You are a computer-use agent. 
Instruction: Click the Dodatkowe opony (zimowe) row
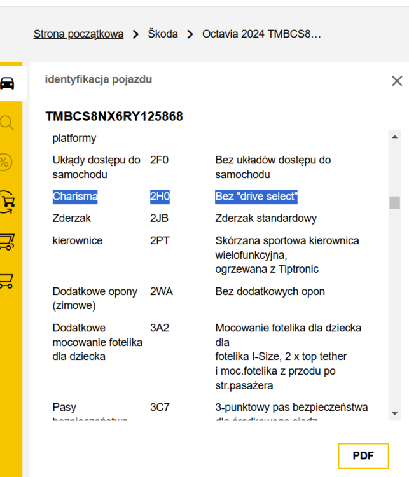[95, 298]
